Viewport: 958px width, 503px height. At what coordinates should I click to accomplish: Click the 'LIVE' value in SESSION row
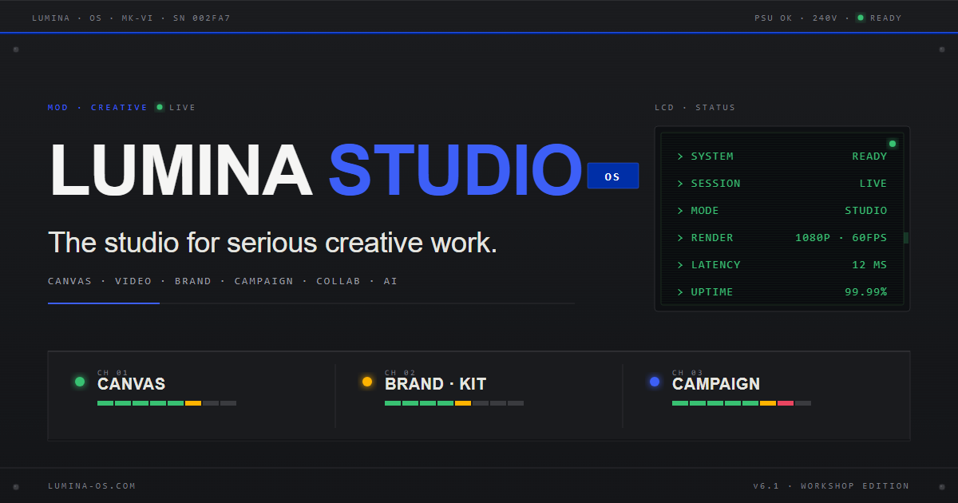click(x=873, y=184)
